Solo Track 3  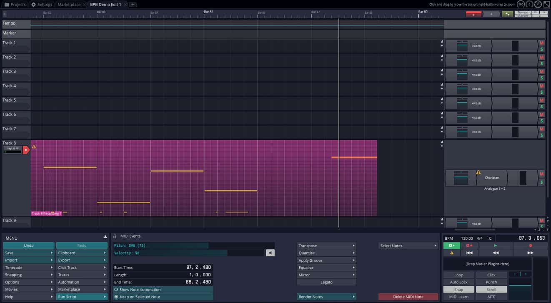tap(541, 78)
